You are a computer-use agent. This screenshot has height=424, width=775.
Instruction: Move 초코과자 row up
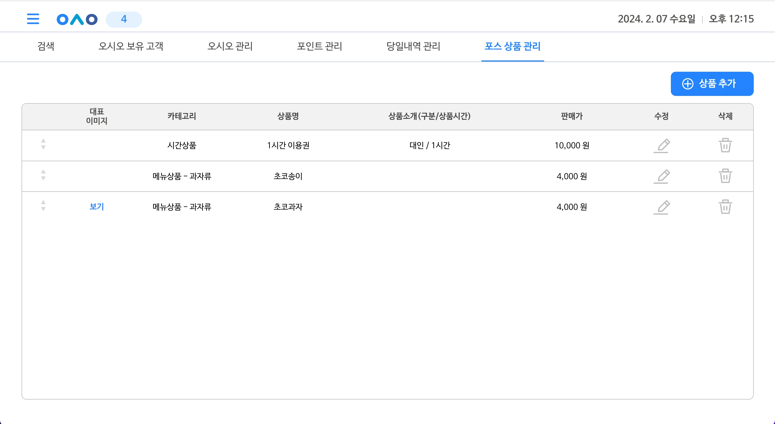[x=43, y=202]
